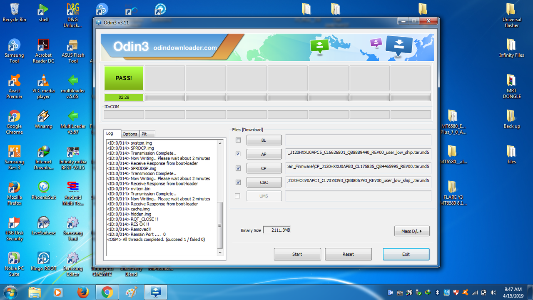The height and width of the screenshot is (300, 533).
Task: Select the LiveSuit.exe desktop shortcut
Action: pyautogui.click(x=43, y=225)
